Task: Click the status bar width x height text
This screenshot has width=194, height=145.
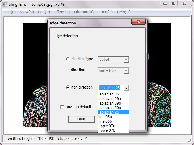Action: [48, 139]
